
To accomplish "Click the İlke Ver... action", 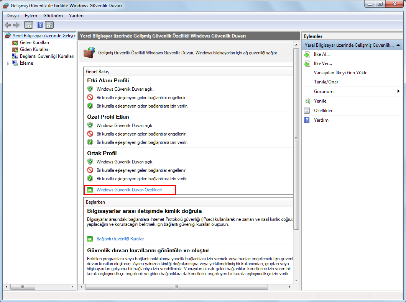I will [323, 64].
